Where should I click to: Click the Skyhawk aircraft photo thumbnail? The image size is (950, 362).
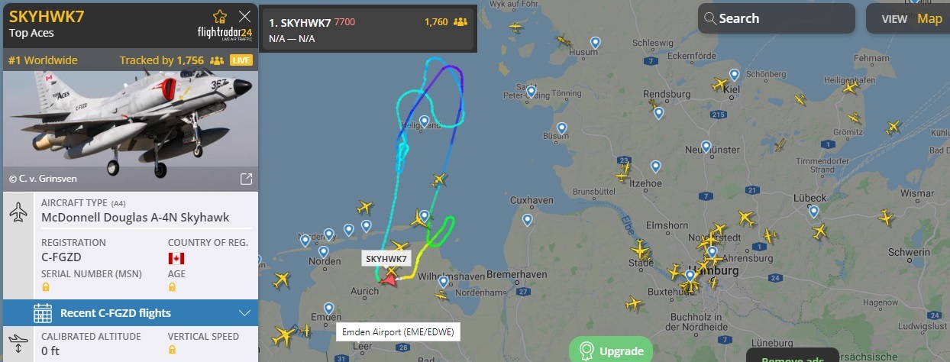(131, 131)
